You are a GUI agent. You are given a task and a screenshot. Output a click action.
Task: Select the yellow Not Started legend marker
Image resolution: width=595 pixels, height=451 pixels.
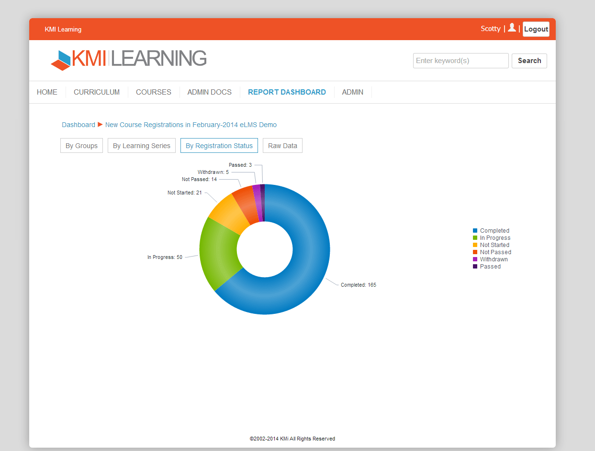tap(474, 245)
